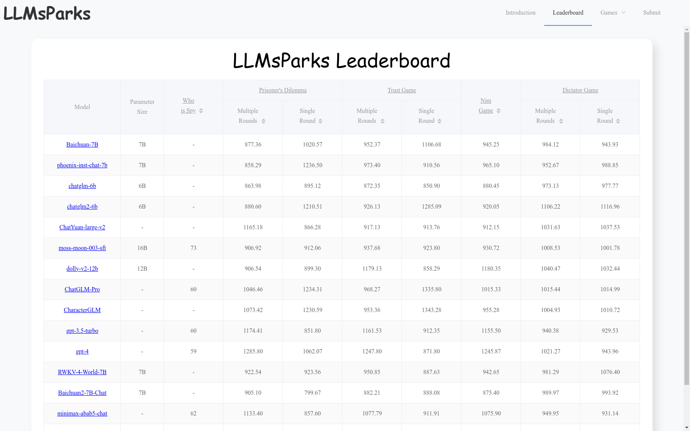The width and height of the screenshot is (690, 431).
Task: Sort by the Who is Spy column
Action: click(x=201, y=111)
